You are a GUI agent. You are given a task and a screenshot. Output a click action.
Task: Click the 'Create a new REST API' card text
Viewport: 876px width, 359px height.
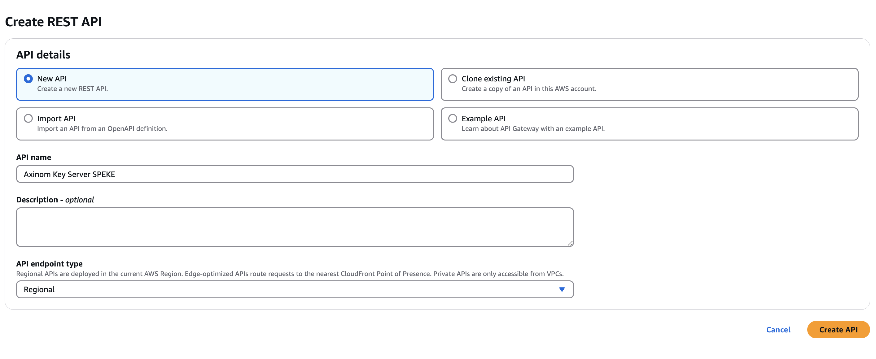(x=72, y=89)
